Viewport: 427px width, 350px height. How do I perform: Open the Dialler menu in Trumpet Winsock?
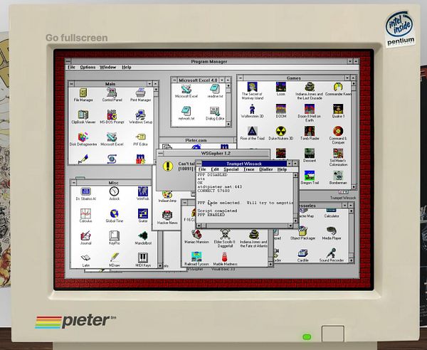pyautogui.click(x=265, y=169)
